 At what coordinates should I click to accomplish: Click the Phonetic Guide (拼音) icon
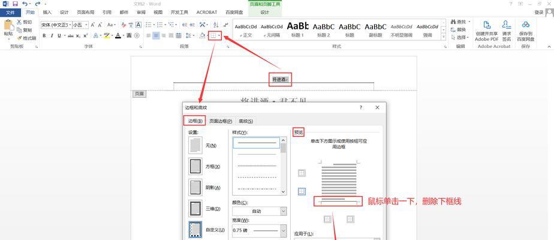point(131,25)
